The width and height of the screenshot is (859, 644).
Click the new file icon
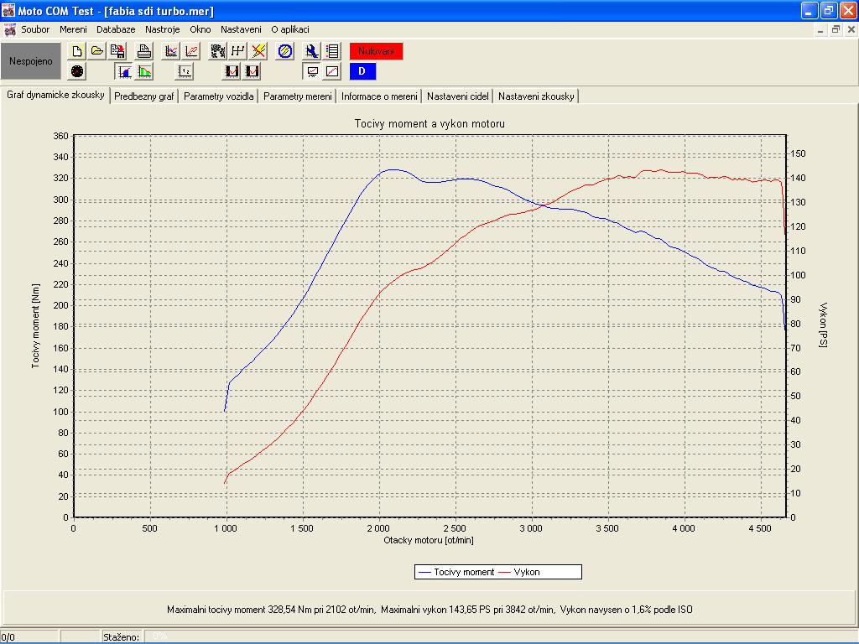[x=77, y=51]
